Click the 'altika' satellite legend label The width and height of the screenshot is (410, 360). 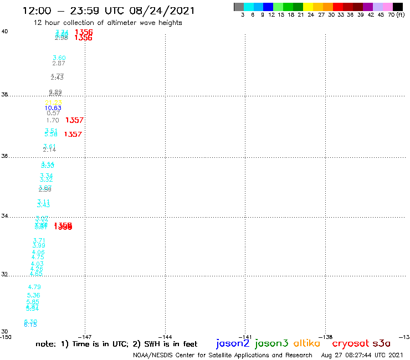[x=307, y=343]
